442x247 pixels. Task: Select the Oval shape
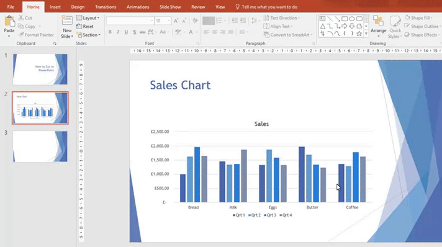point(352,19)
